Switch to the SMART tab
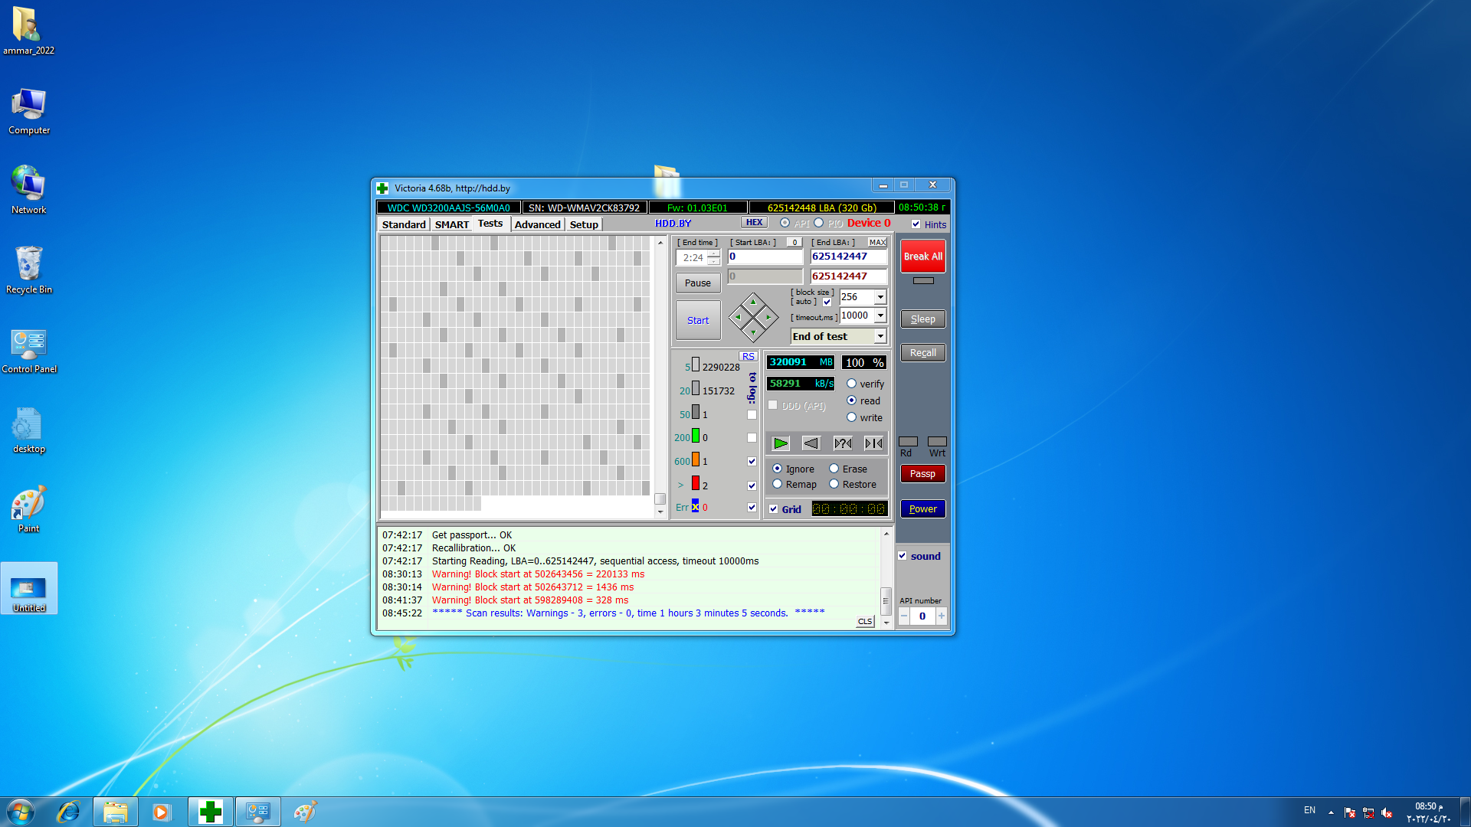The image size is (1471, 827). point(452,224)
